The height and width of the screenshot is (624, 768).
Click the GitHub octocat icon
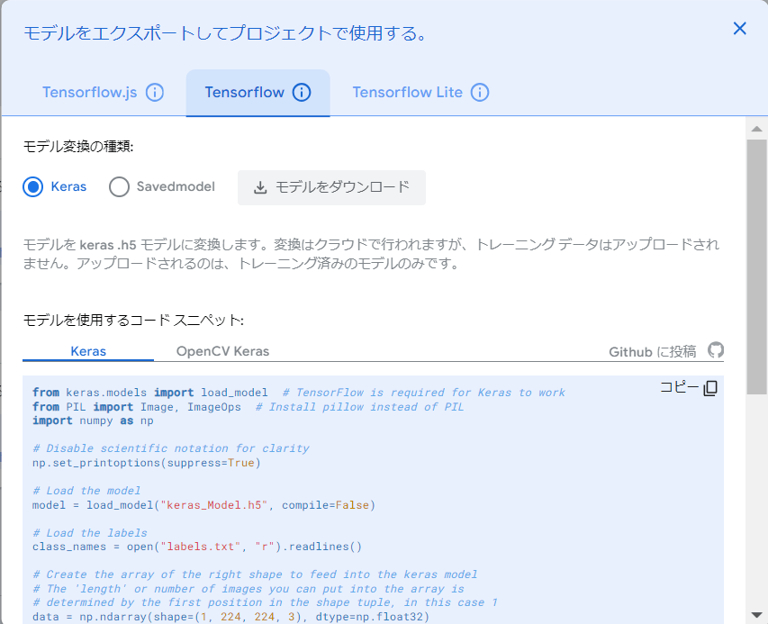tap(716, 350)
